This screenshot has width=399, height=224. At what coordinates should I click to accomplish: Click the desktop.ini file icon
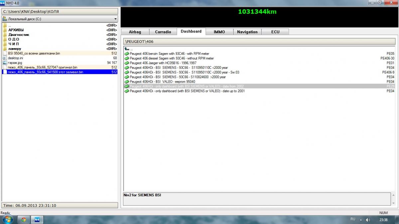coord(5,58)
